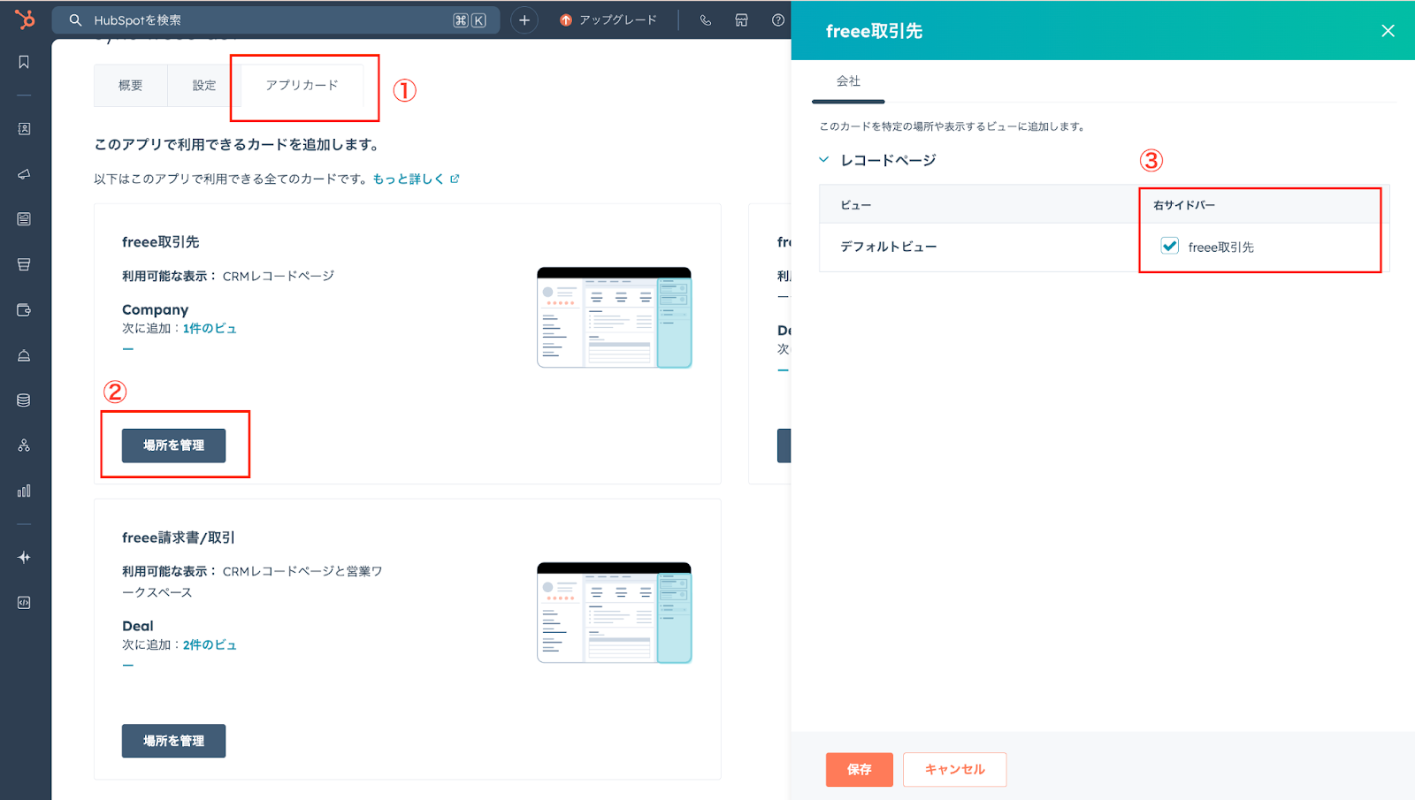Viewport: 1415px width, 800px height.
Task: Click the freee請求書/取引 card preview thumbnail
Action: click(615, 613)
